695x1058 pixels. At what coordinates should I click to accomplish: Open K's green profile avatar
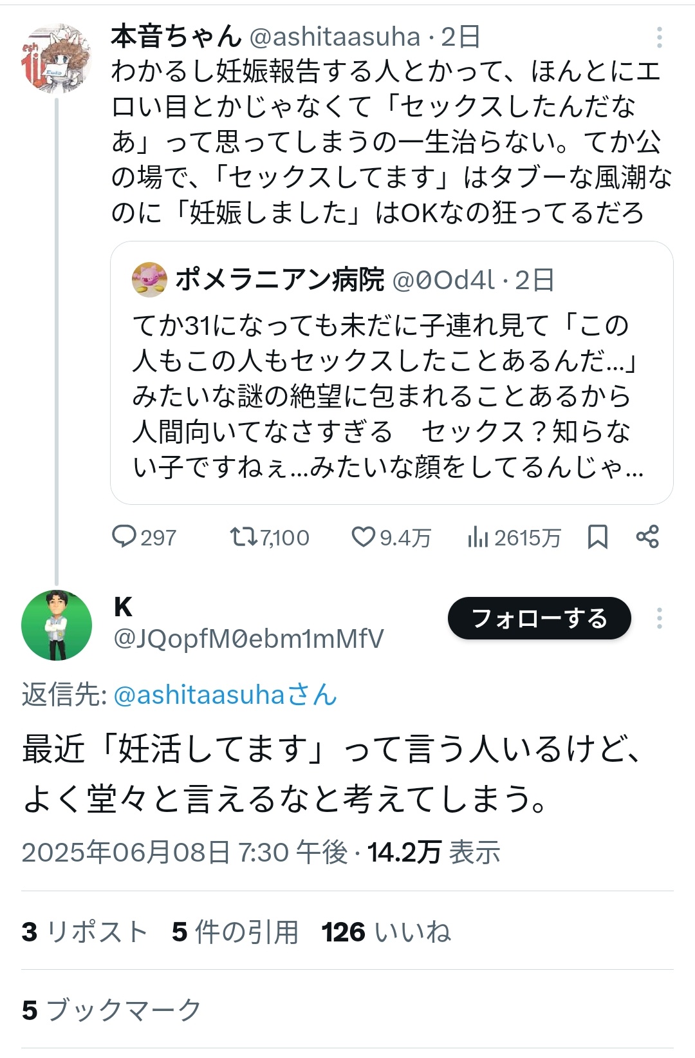click(x=57, y=625)
